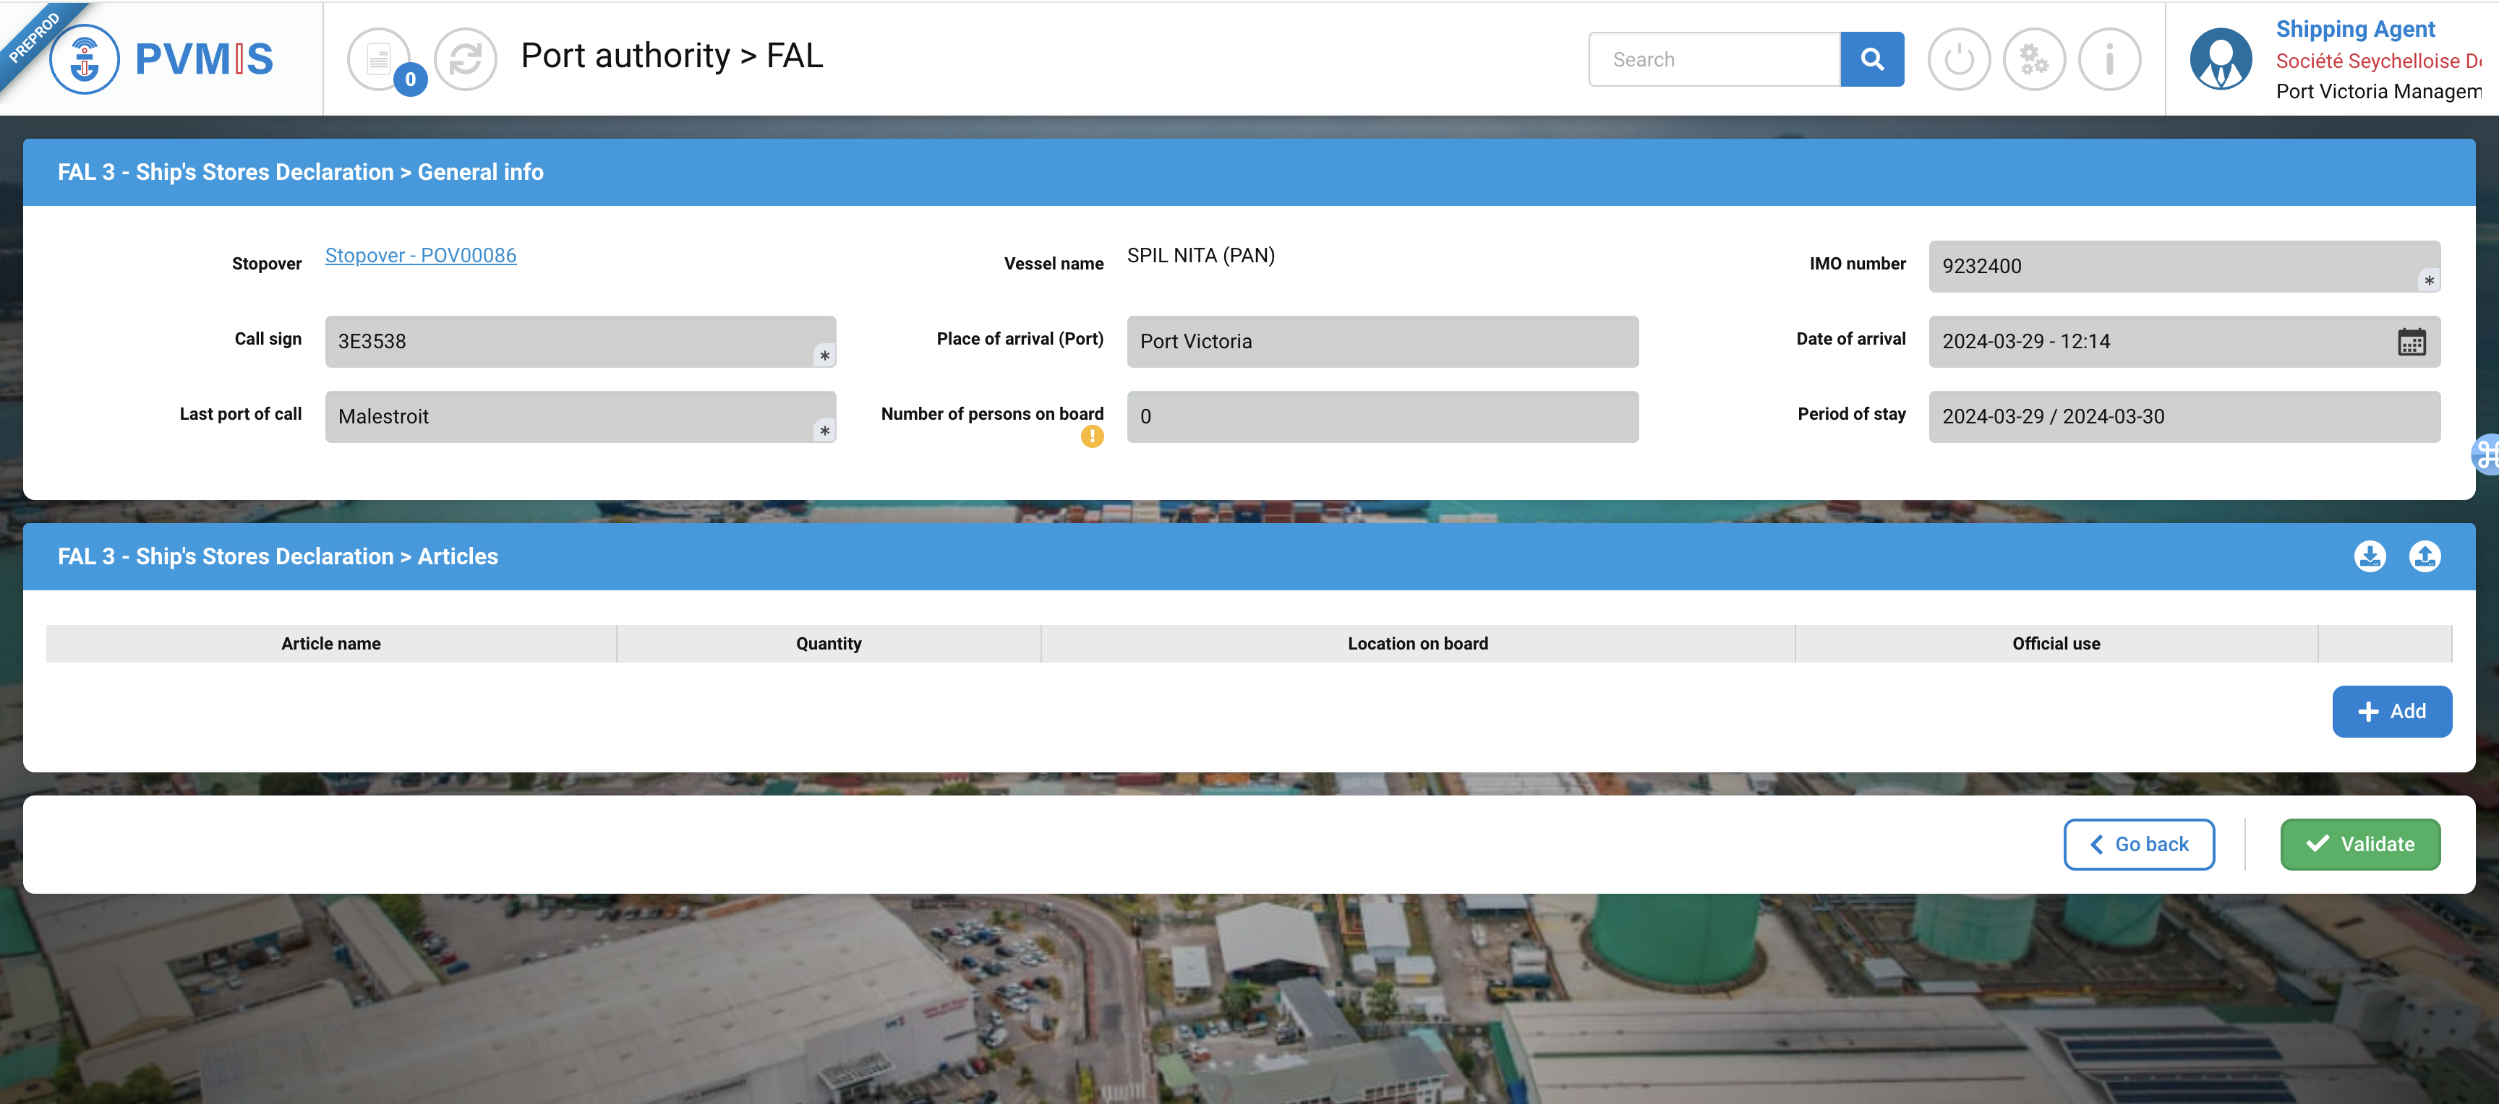Open the documents notification icon
This screenshot has width=2499, height=1104.
tap(378, 59)
